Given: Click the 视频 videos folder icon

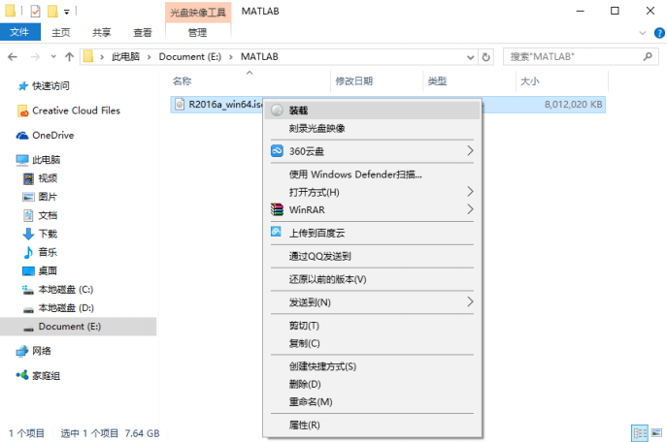Looking at the screenshot, I should click(x=28, y=178).
